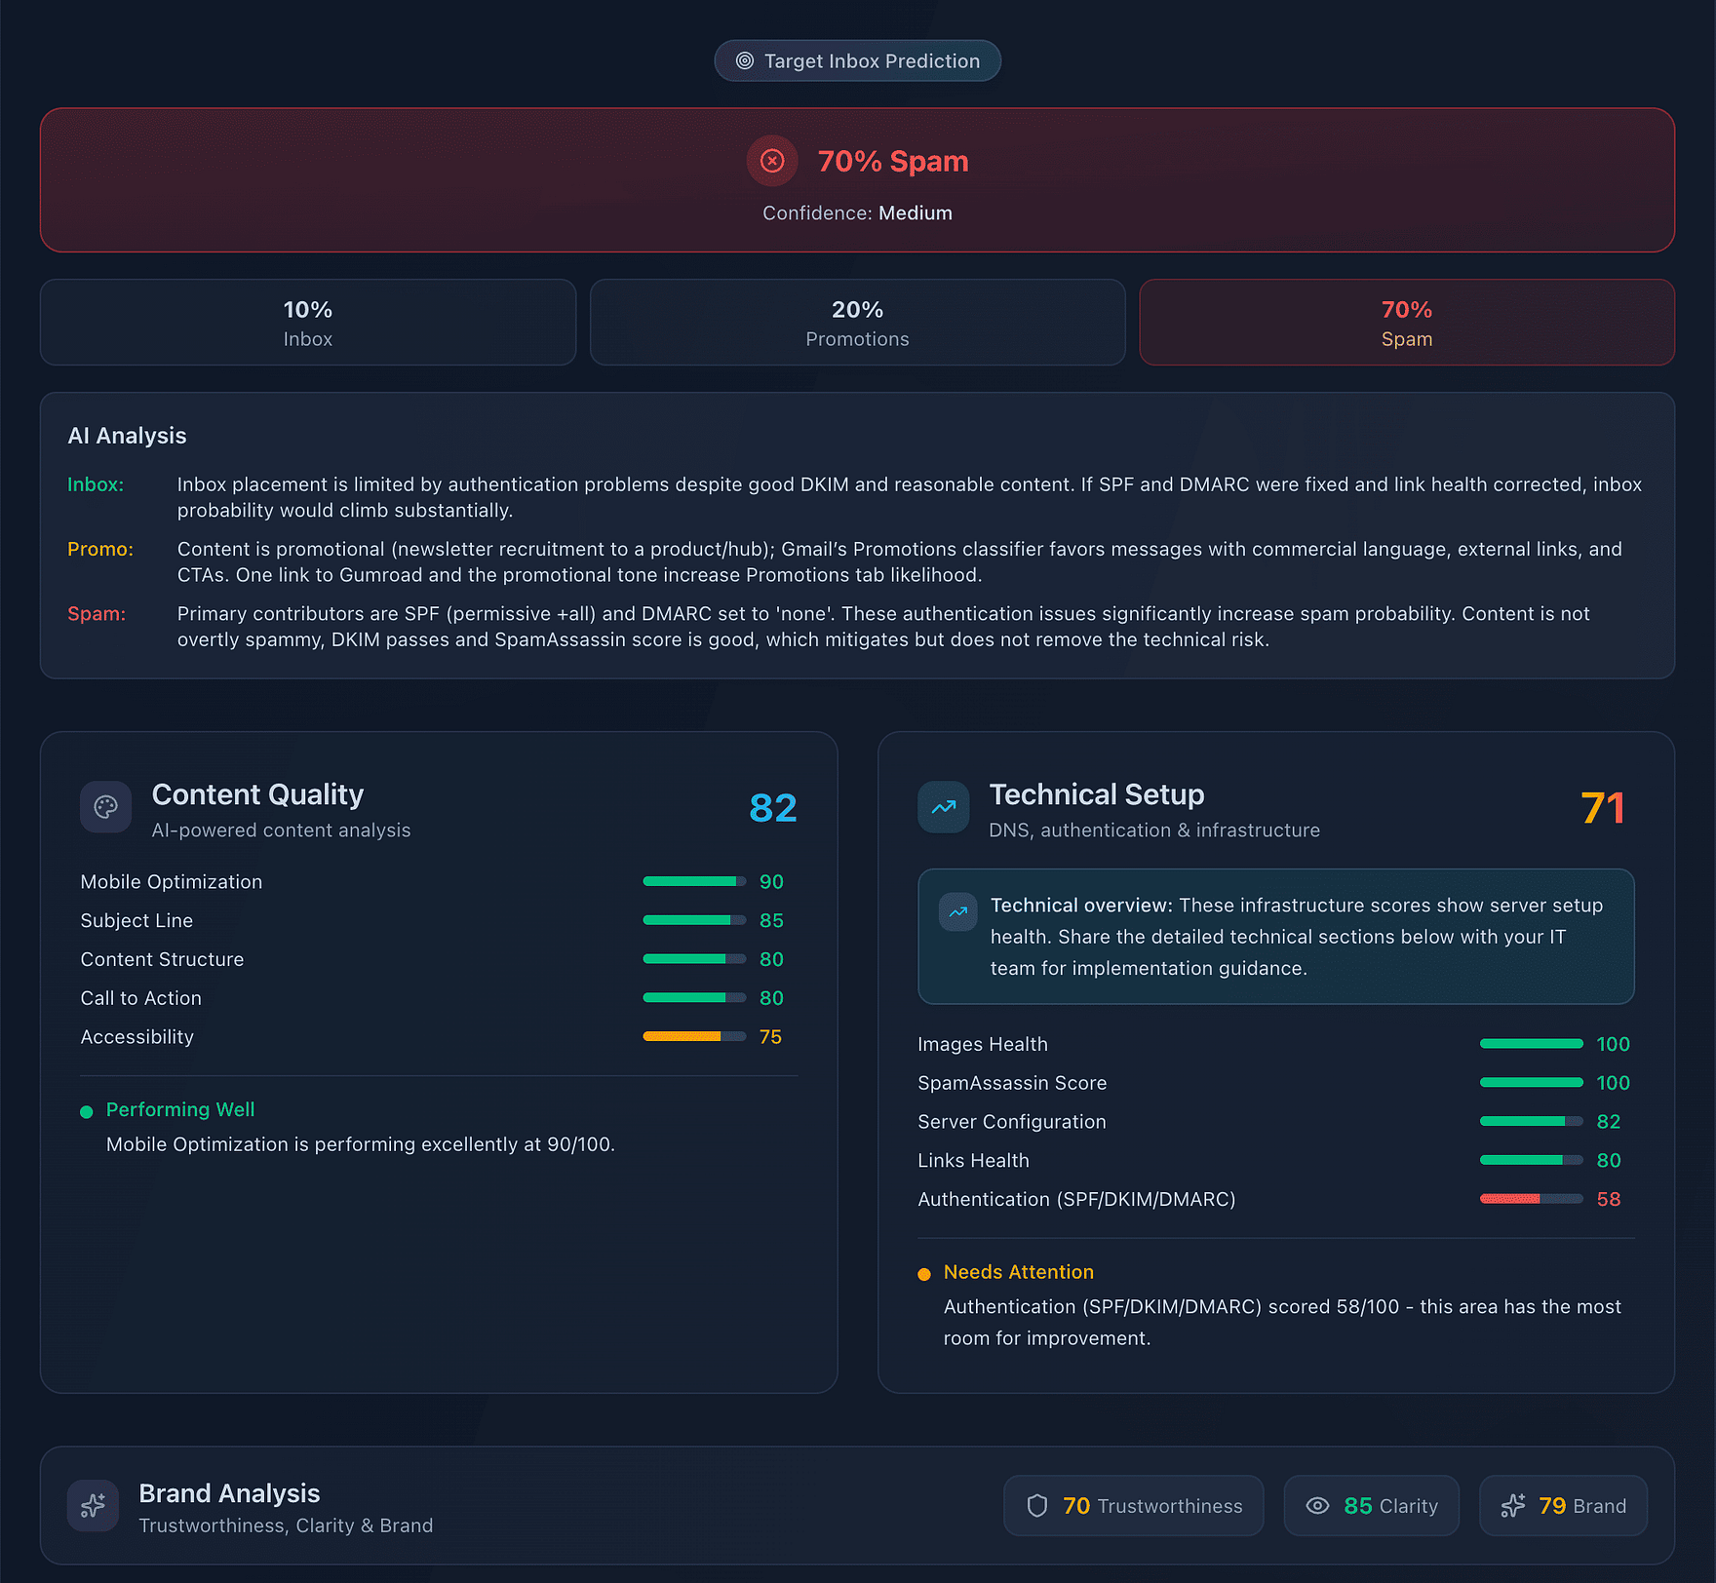Viewport: 1716px width, 1583px height.
Task: Open the 79 Brand chip
Action: 1564,1506
